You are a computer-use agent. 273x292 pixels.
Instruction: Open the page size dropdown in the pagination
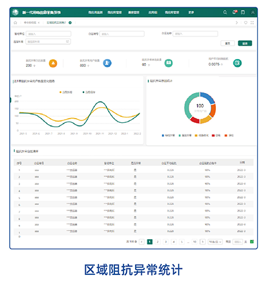point(215,242)
